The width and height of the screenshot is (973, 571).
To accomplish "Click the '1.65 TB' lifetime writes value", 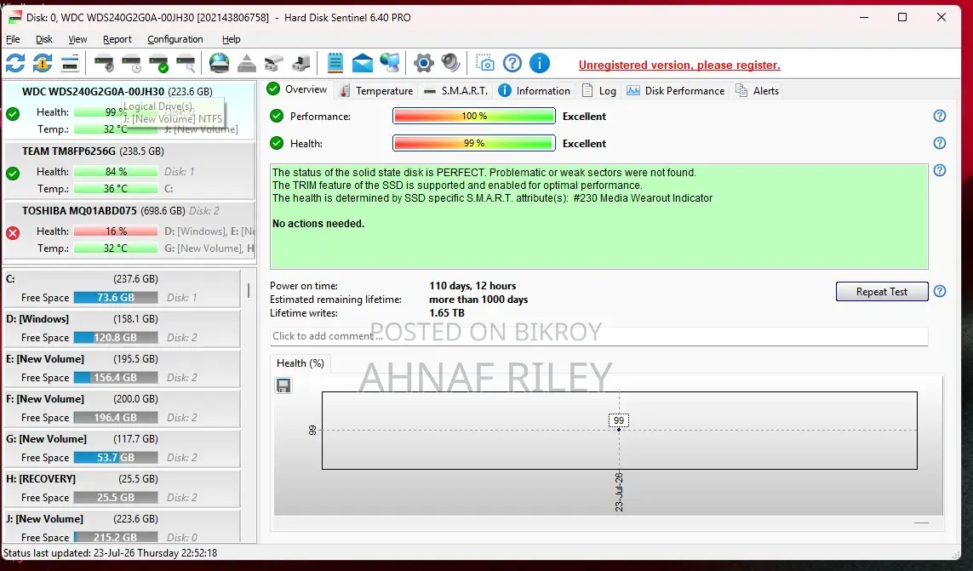I will (447, 313).
